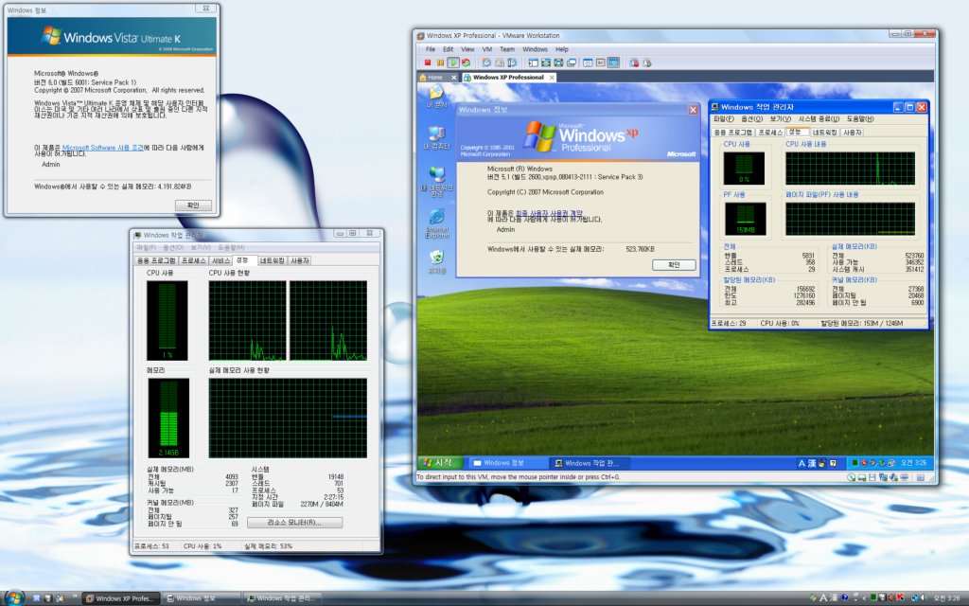The width and height of the screenshot is (969, 606).
Task: Launch Internet Explorer from the XP desktop
Action: coord(437,223)
